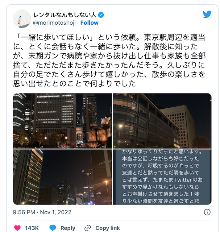
Task: Click the pink heart like icon
Action: (17, 228)
